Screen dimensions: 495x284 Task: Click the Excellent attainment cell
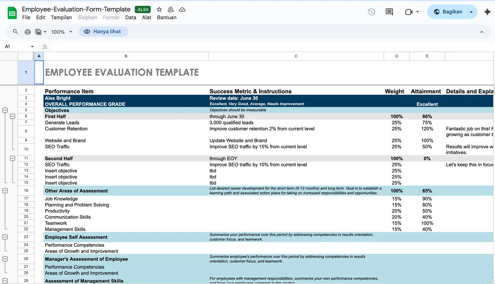(x=427, y=104)
